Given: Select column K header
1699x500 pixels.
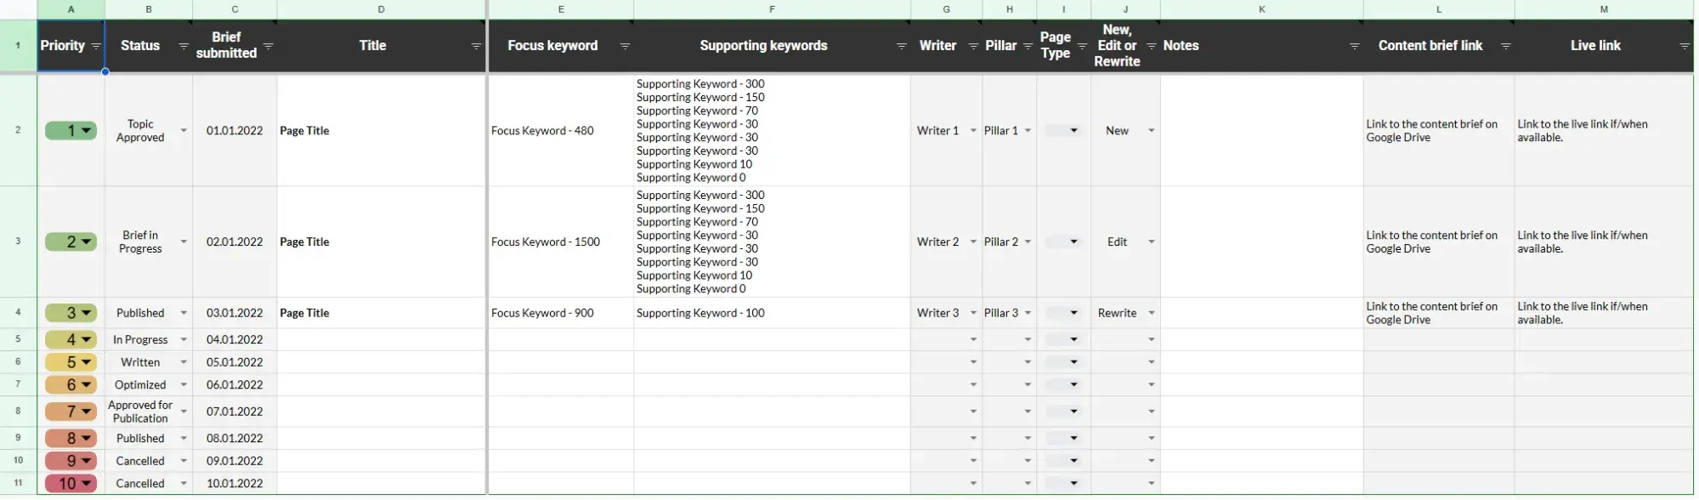Looking at the screenshot, I should point(1261,9).
